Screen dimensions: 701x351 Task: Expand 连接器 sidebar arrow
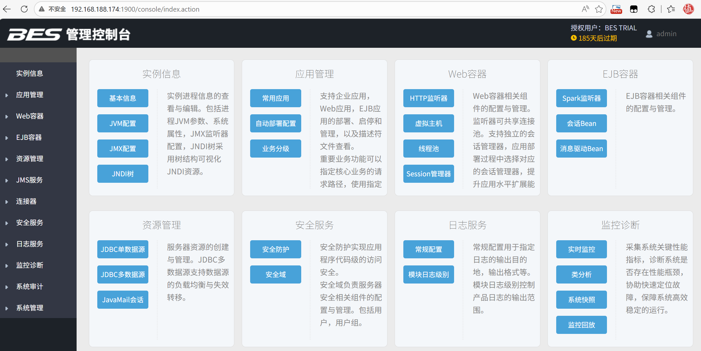point(7,202)
